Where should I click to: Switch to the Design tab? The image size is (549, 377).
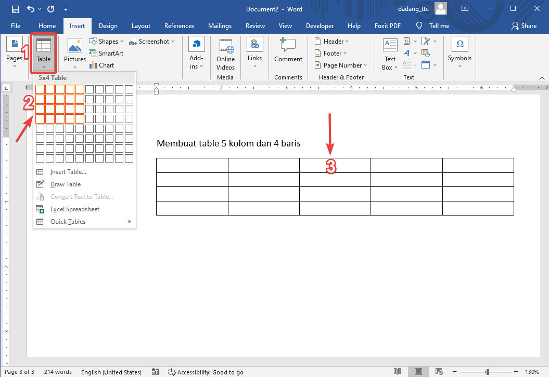(108, 26)
